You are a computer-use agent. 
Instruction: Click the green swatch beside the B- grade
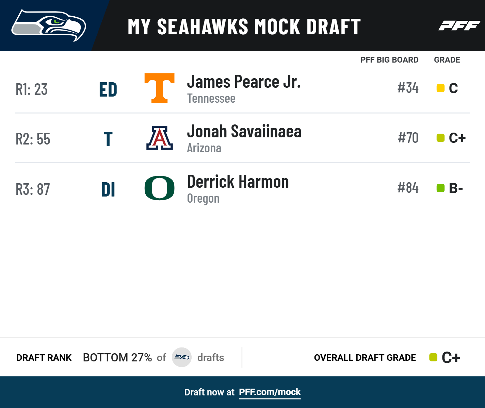440,188
